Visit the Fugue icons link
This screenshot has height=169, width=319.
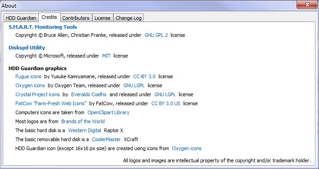click(x=28, y=76)
